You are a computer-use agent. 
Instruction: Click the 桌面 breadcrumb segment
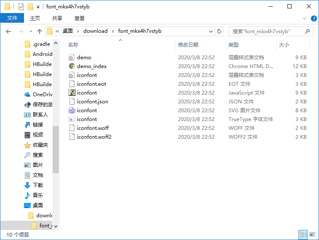[67, 31]
